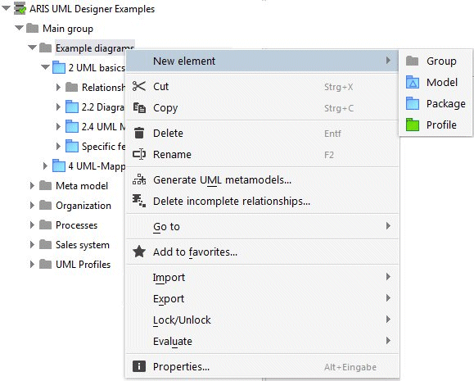The height and width of the screenshot is (381, 474).
Task: Click the Rename text-cursor icon
Action: pyautogui.click(x=139, y=154)
